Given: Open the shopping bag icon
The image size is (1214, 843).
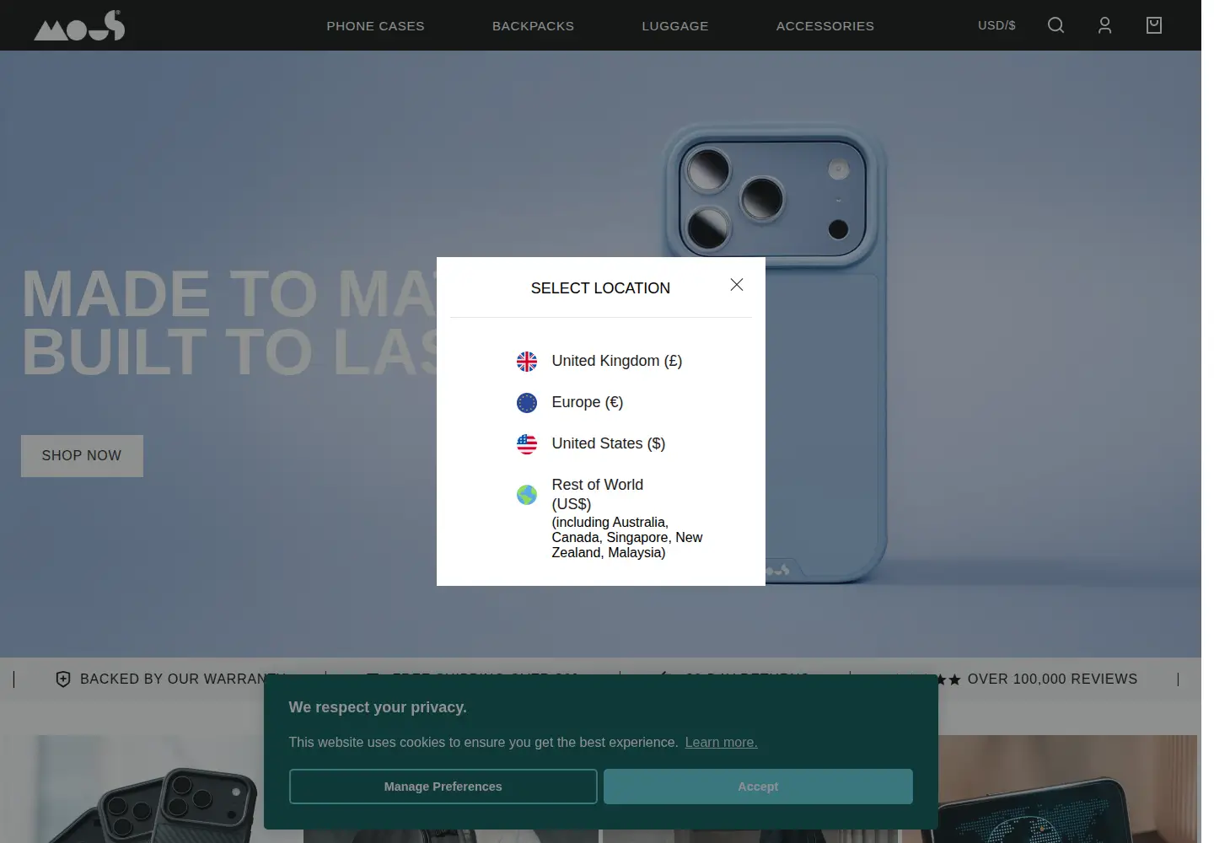Looking at the screenshot, I should [1154, 25].
